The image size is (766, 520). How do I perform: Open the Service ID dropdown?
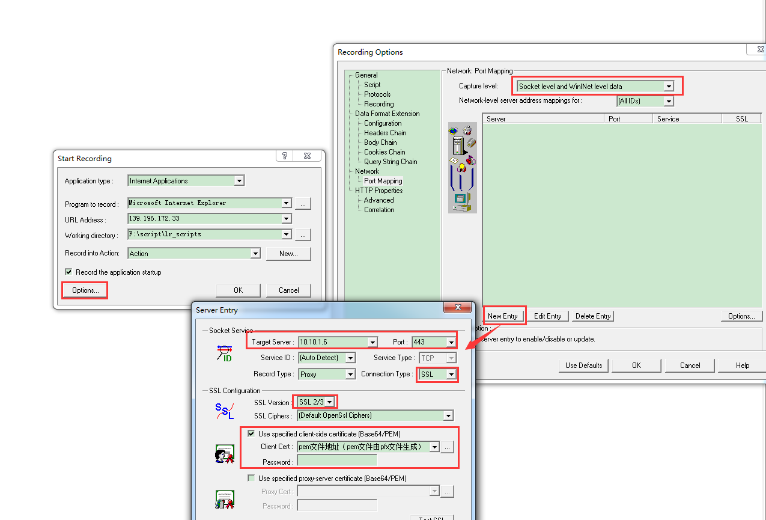pyautogui.click(x=351, y=358)
